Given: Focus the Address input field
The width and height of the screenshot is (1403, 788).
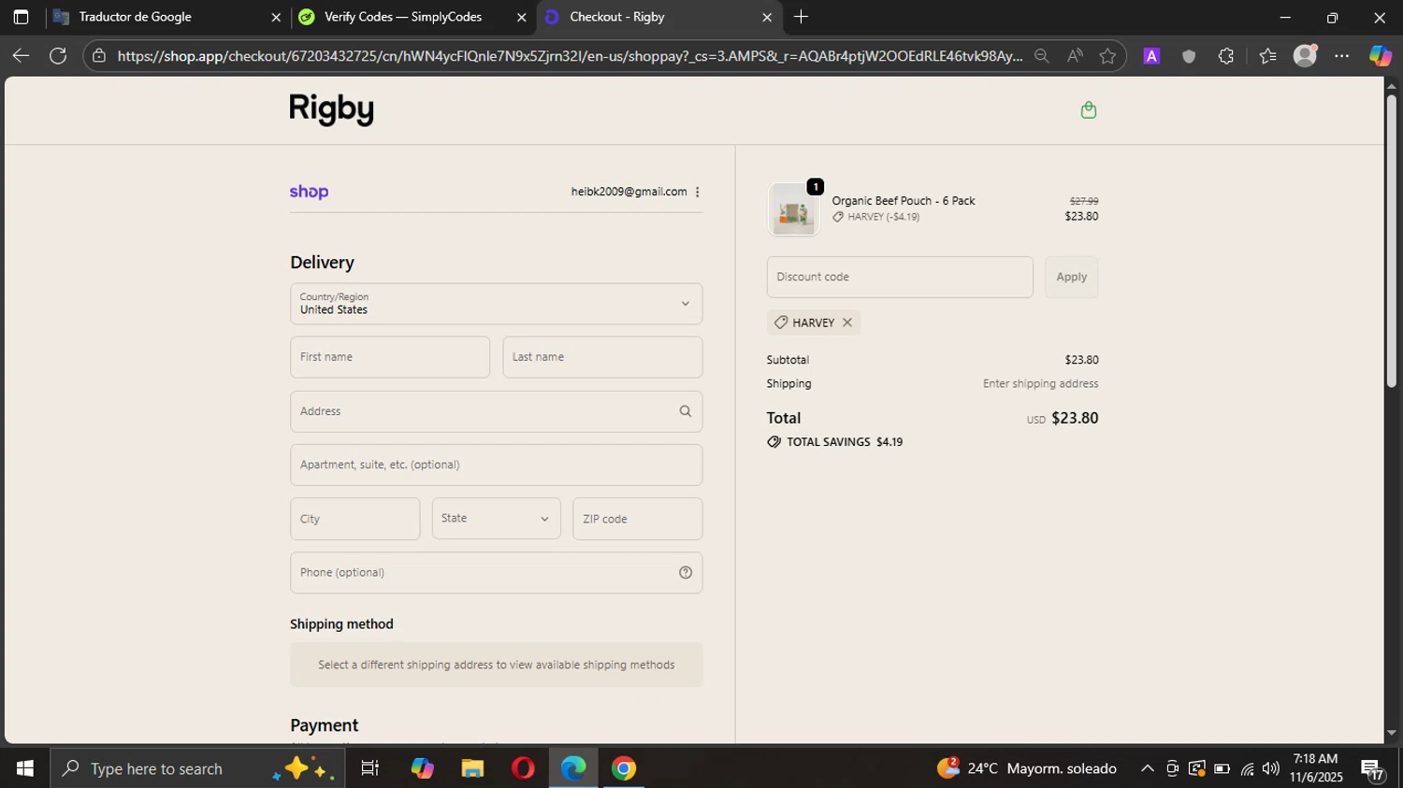Looking at the screenshot, I should point(496,411).
